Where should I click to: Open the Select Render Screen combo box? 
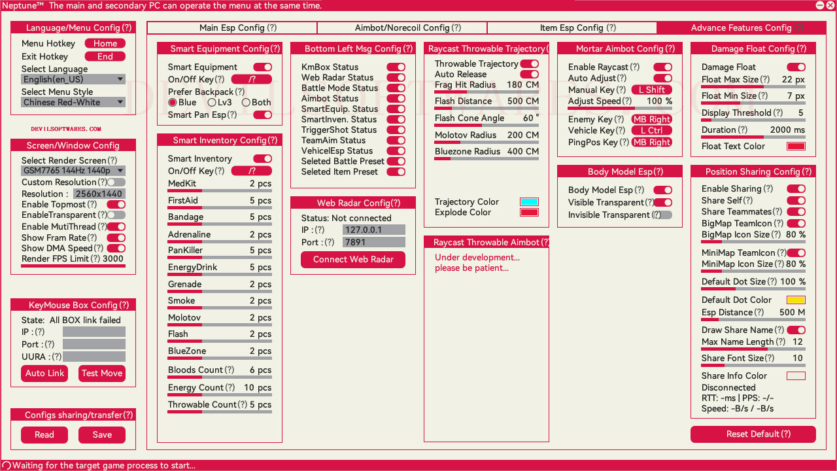[x=73, y=171]
